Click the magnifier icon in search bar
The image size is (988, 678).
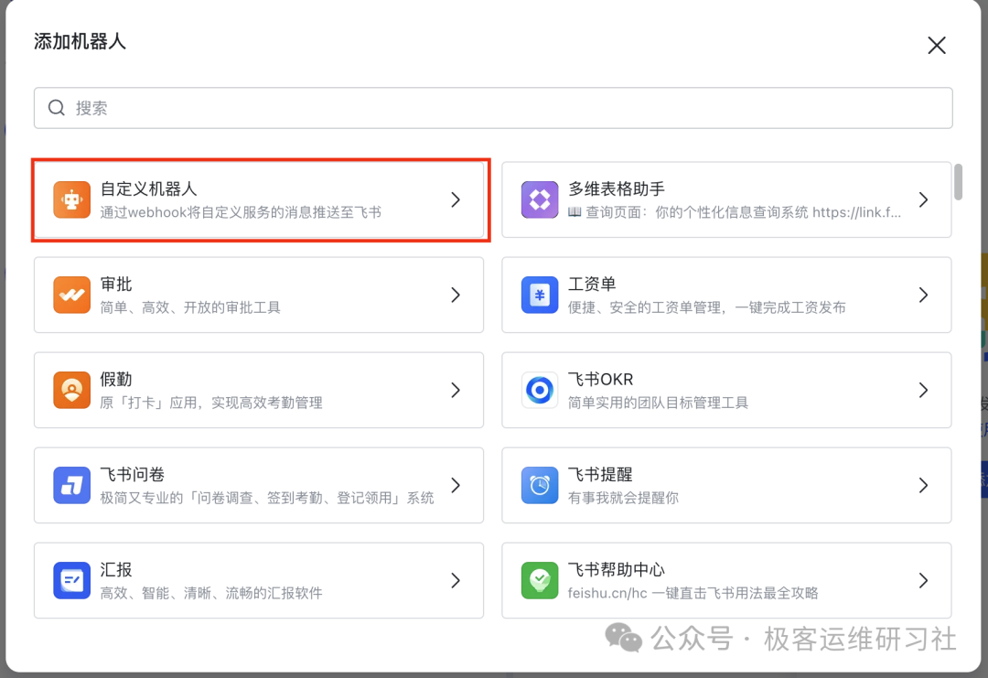[57, 108]
